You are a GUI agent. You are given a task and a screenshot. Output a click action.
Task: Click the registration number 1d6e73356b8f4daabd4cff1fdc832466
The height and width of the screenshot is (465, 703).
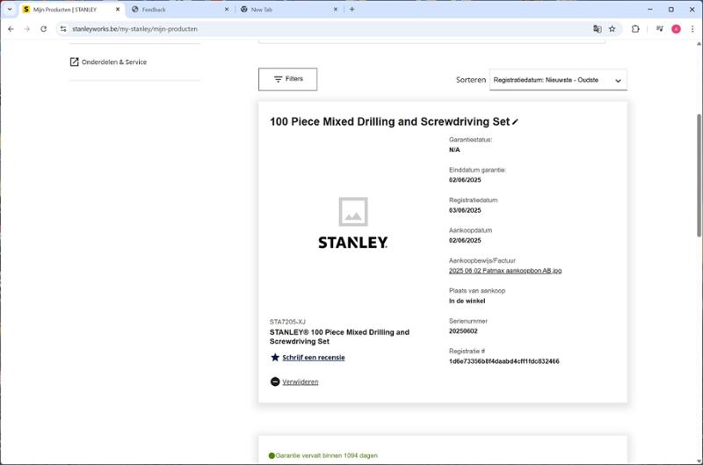tap(504, 361)
